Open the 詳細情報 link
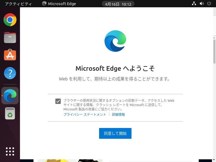 [x=118, y=114]
